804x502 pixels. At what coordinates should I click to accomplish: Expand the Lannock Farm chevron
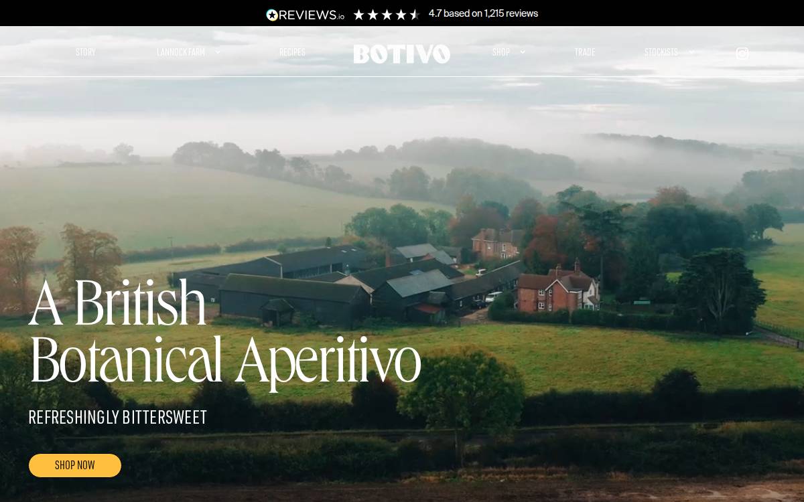[218, 52]
